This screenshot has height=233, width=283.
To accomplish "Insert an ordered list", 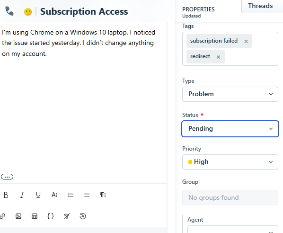I will [x=71, y=195].
